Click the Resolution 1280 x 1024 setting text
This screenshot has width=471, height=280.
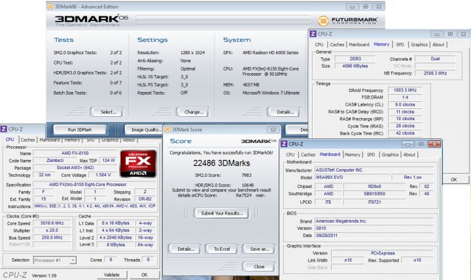pos(192,52)
